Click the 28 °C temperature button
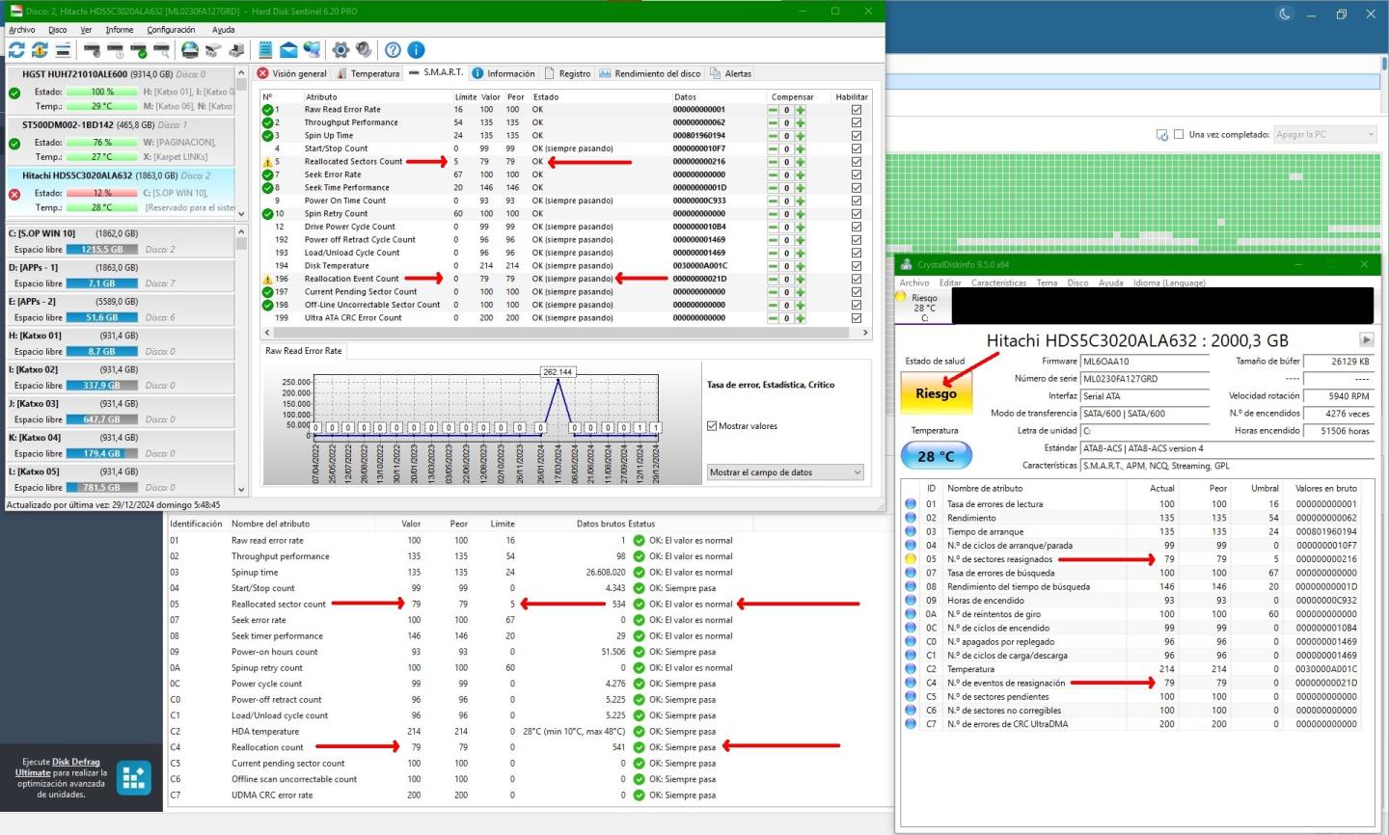1389x835 pixels. click(x=936, y=456)
